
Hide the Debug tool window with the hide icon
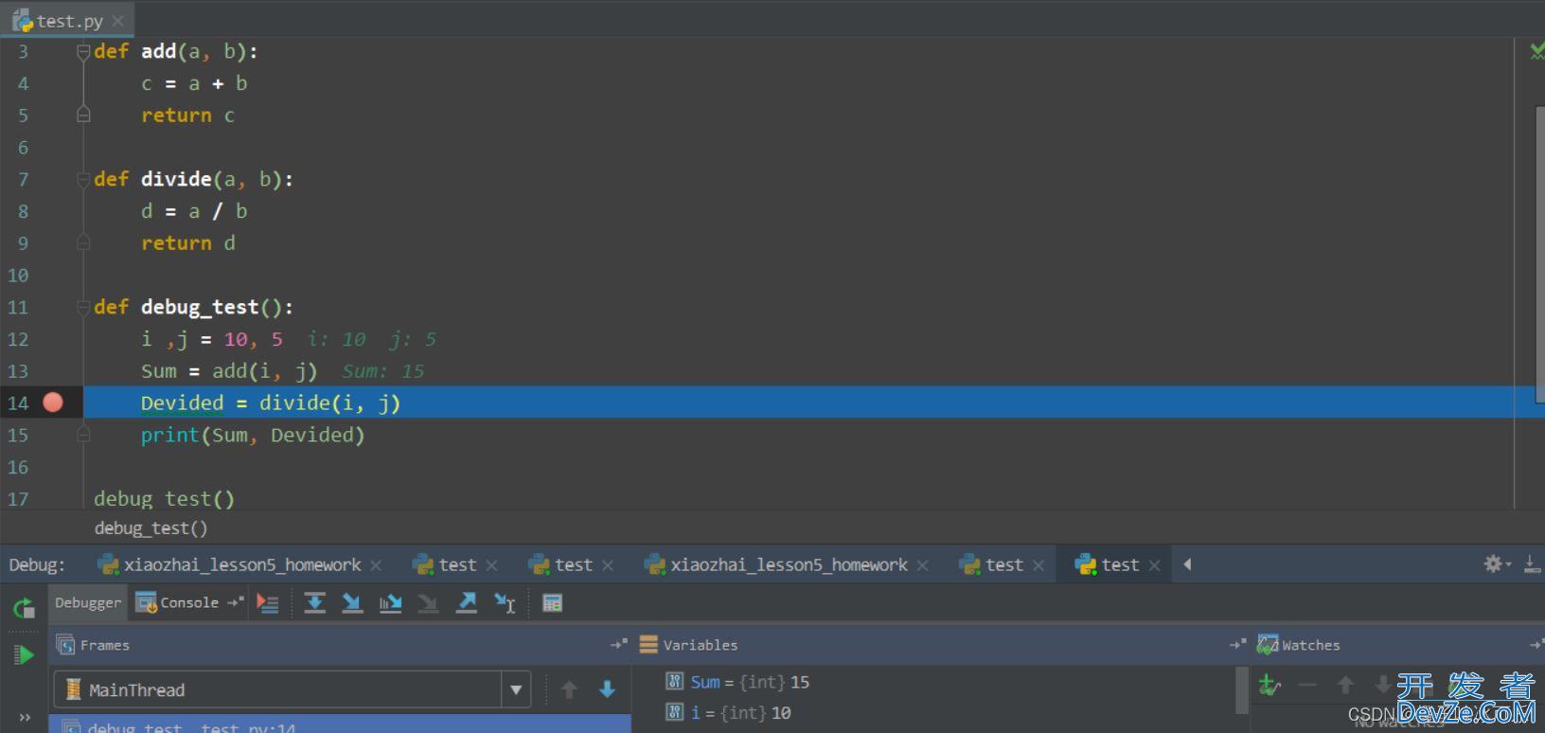click(x=1533, y=564)
